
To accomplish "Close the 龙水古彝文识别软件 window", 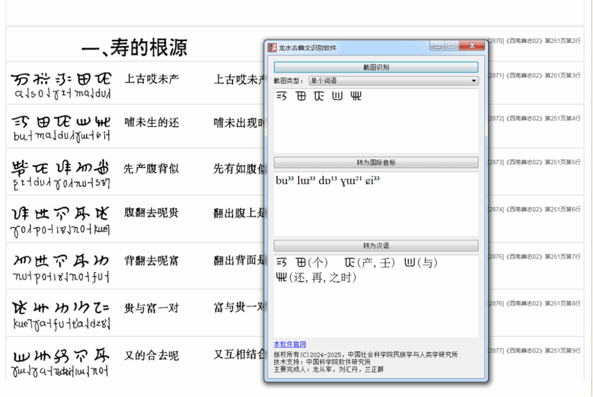I will pyautogui.click(x=471, y=47).
